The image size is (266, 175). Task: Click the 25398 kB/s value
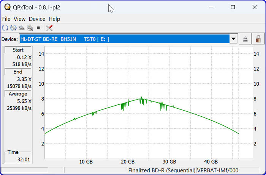tap(19, 108)
